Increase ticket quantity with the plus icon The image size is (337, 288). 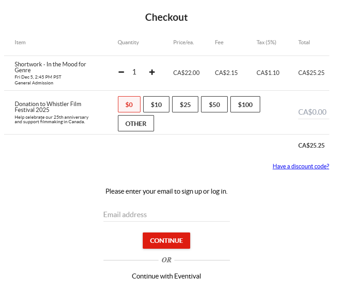tap(152, 72)
